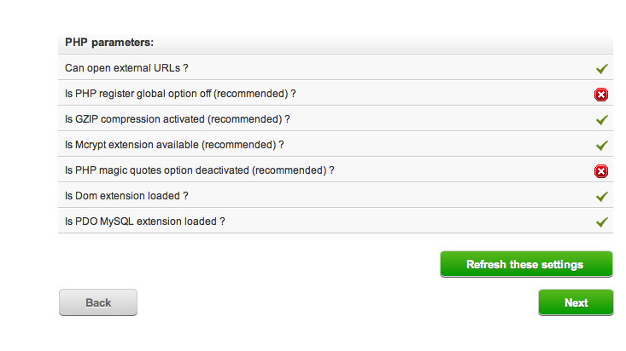The image size is (626, 351).
Task: Click the 'Is PDO MySQL extension loaded ?' text
Action: coord(145,221)
